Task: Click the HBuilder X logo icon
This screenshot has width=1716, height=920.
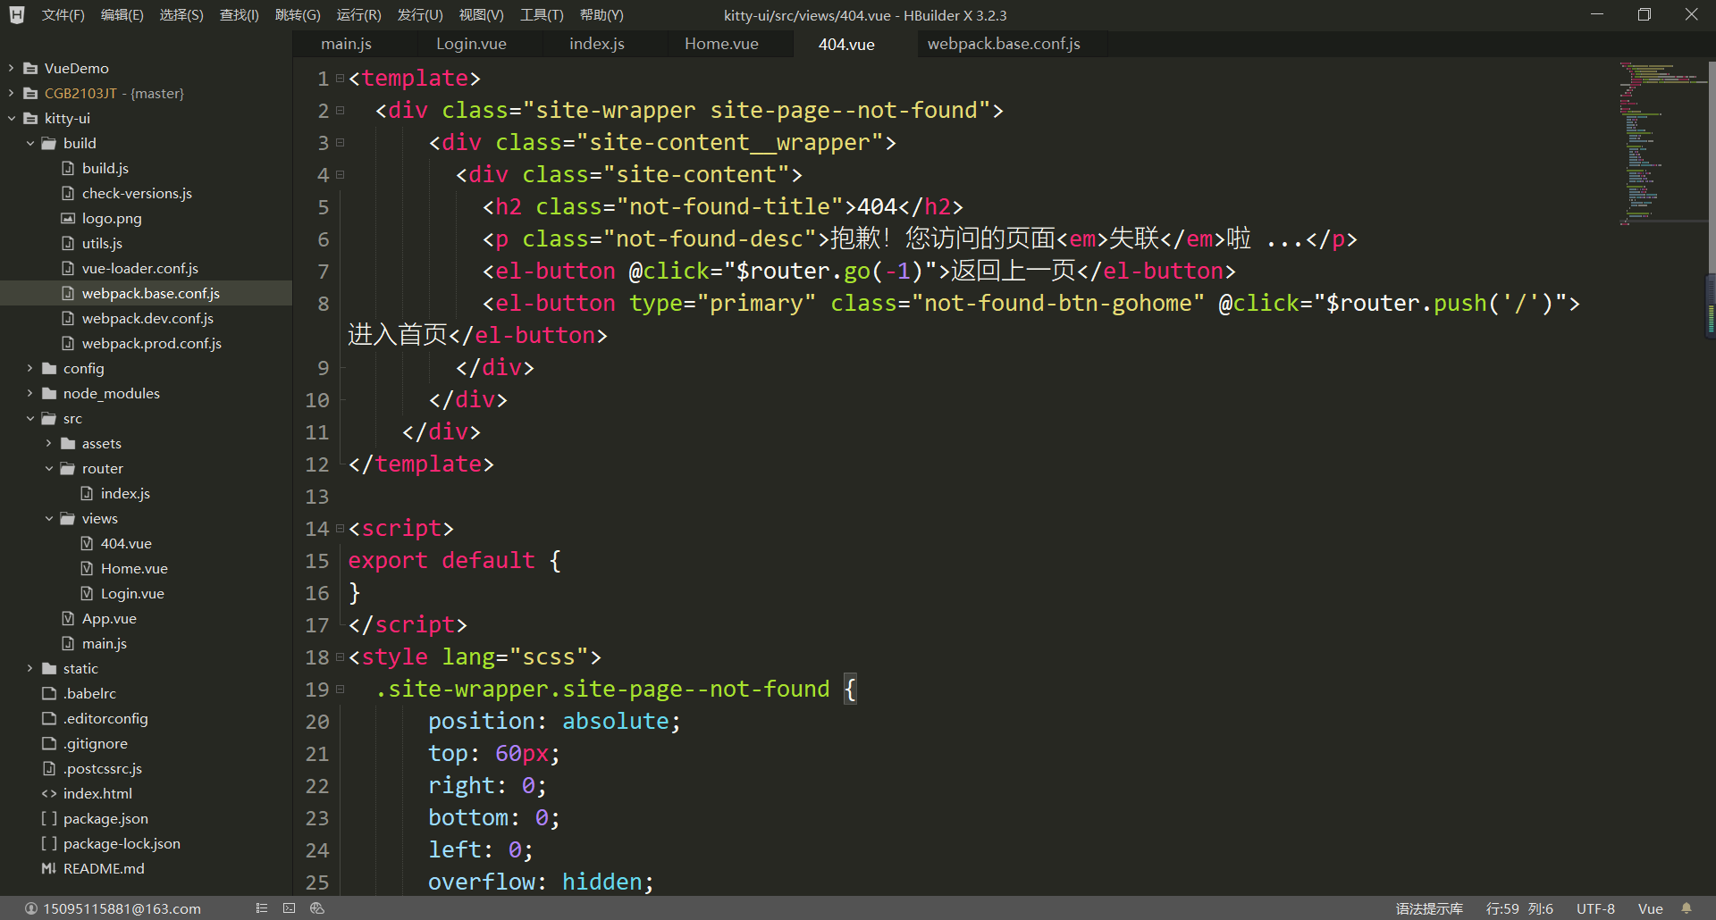Action: click(16, 14)
